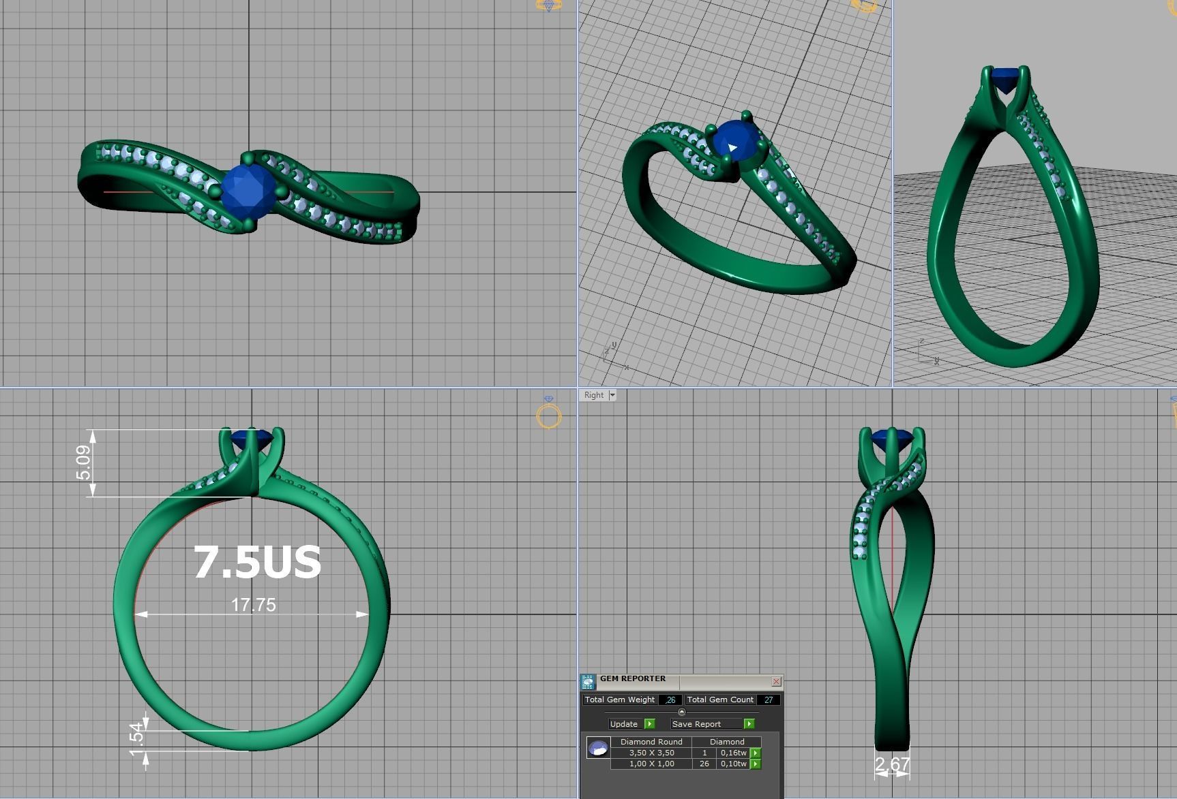Click green arrow on 0,10tw row
The height and width of the screenshot is (799, 1177).
pyautogui.click(x=756, y=764)
